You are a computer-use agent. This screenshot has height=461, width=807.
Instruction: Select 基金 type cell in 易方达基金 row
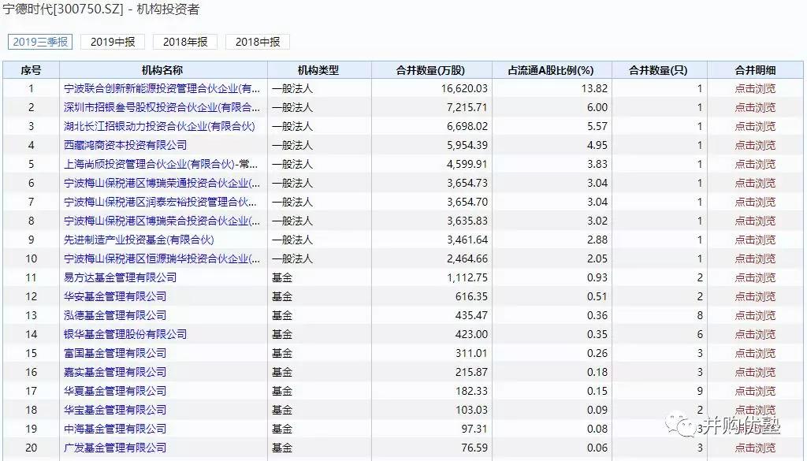click(282, 277)
